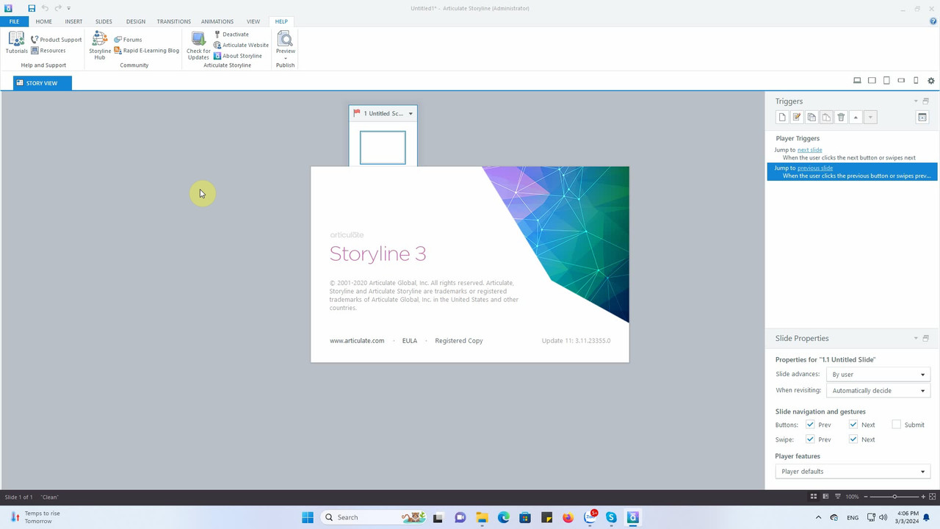Image resolution: width=940 pixels, height=529 pixels.
Task: Edit the selected trigger
Action: pyautogui.click(x=797, y=118)
